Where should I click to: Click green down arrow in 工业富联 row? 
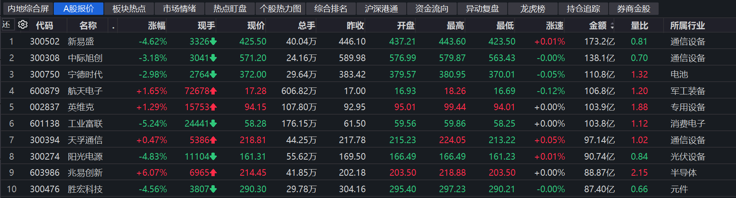[x=213, y=124]
